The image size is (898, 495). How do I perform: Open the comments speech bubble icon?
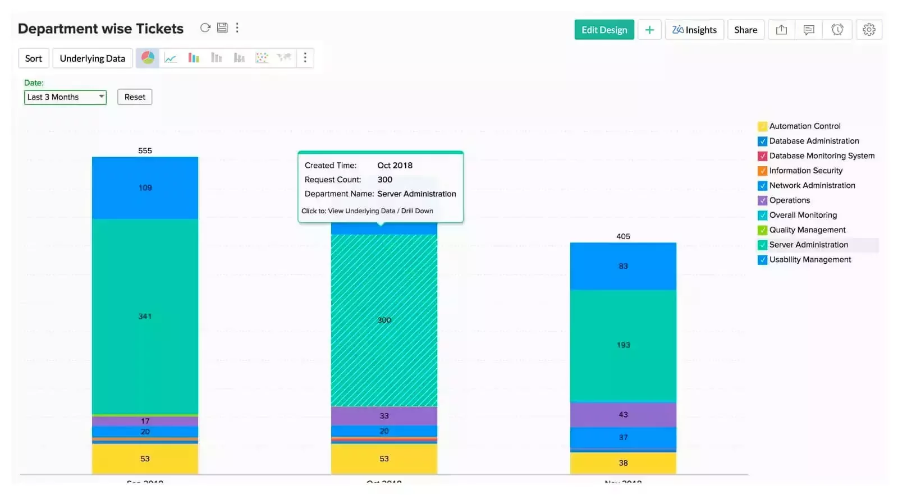[x=809, y=30]
